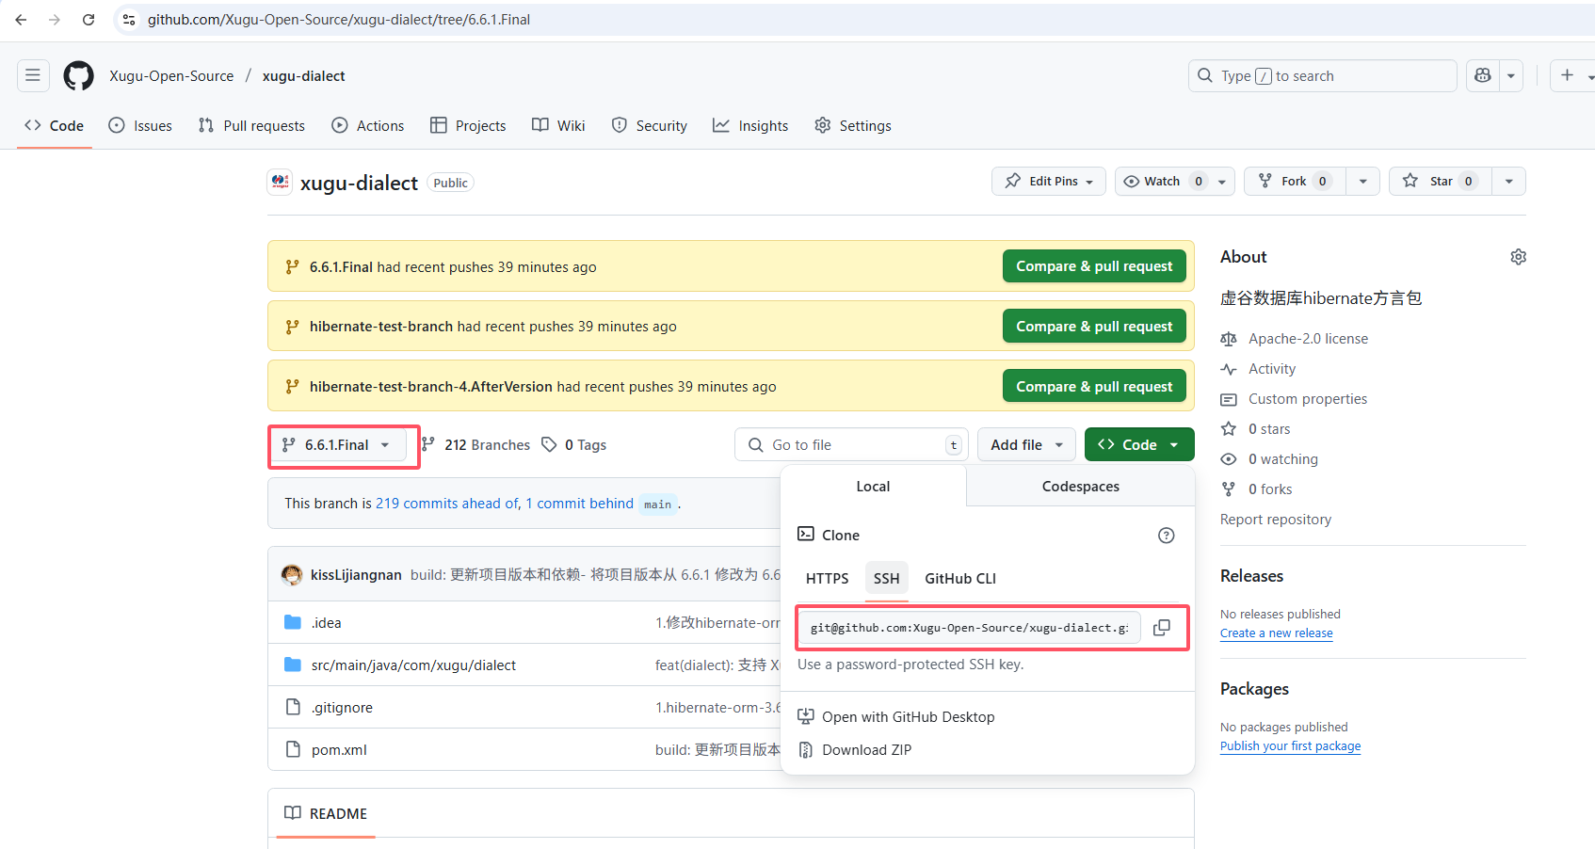Open the hamburger navigation menu

(33, 76)
